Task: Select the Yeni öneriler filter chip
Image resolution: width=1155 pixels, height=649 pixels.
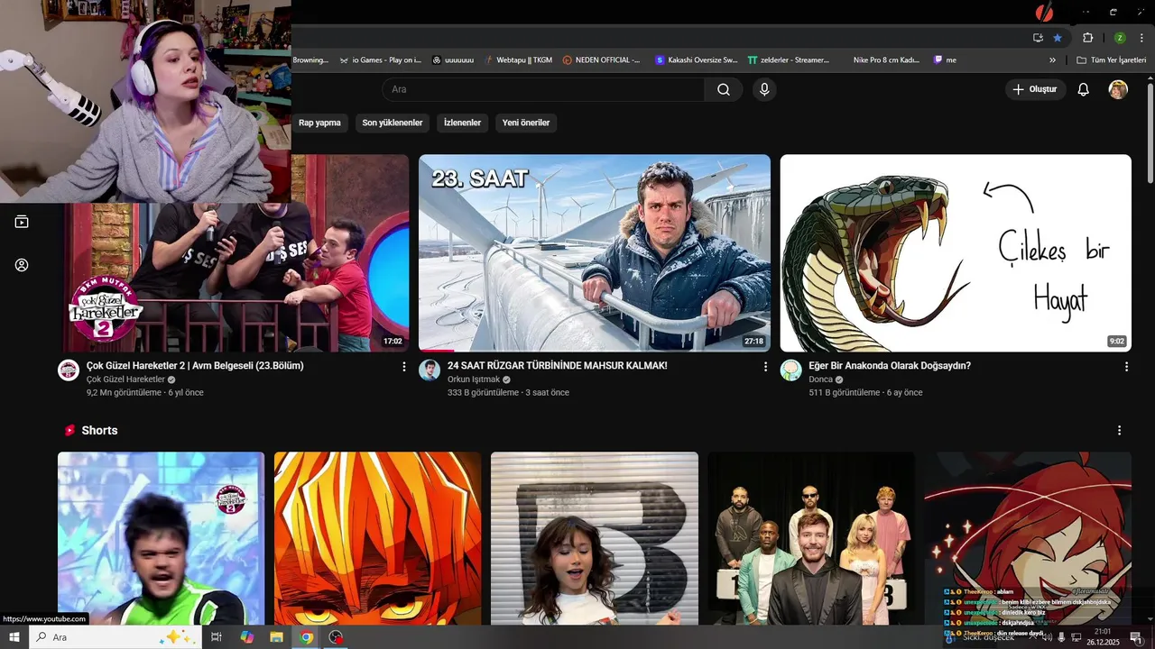Action: pos(526,123)
